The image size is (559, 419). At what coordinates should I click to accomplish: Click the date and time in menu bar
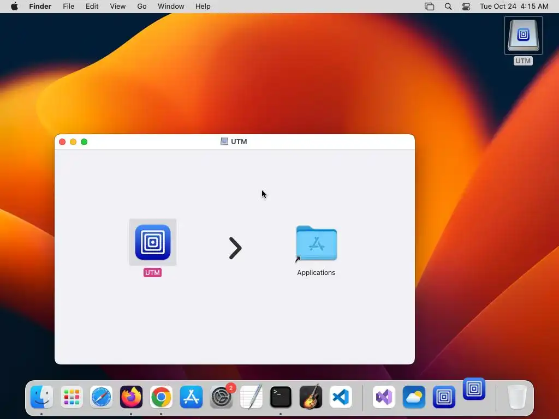click(514, 7)
